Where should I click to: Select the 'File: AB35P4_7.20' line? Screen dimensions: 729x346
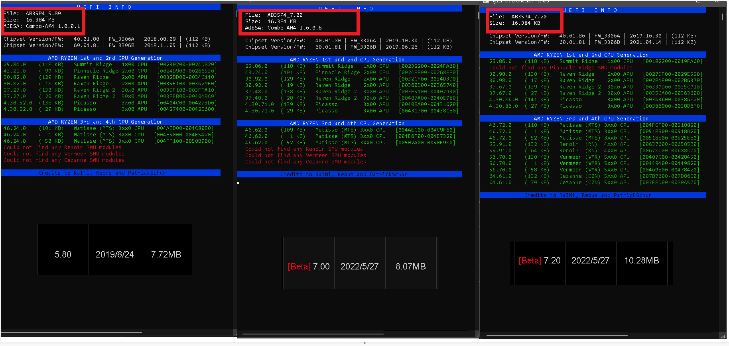[x=518, y=17]
